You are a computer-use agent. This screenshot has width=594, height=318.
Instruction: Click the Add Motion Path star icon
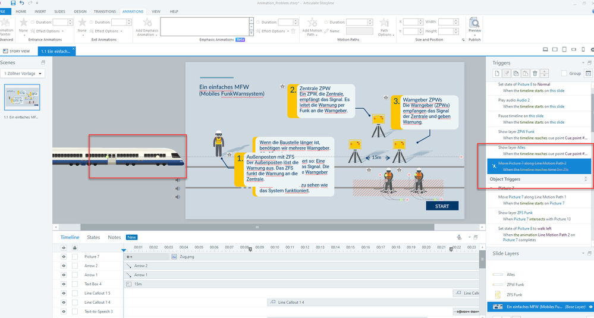[x=313, y=22]
